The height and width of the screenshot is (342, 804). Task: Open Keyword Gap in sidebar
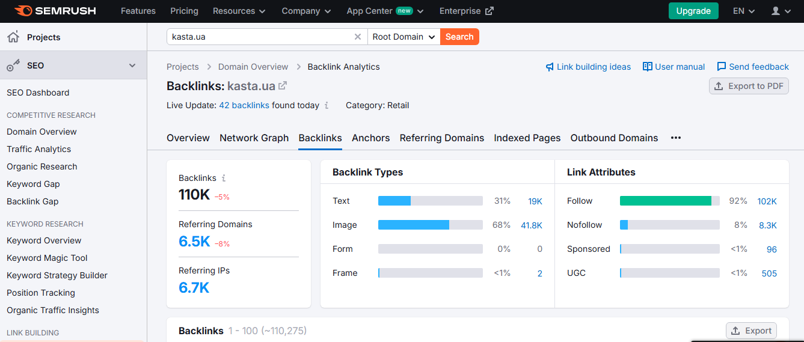[33, 184]
